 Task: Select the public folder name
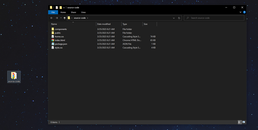tap(58, 33)
